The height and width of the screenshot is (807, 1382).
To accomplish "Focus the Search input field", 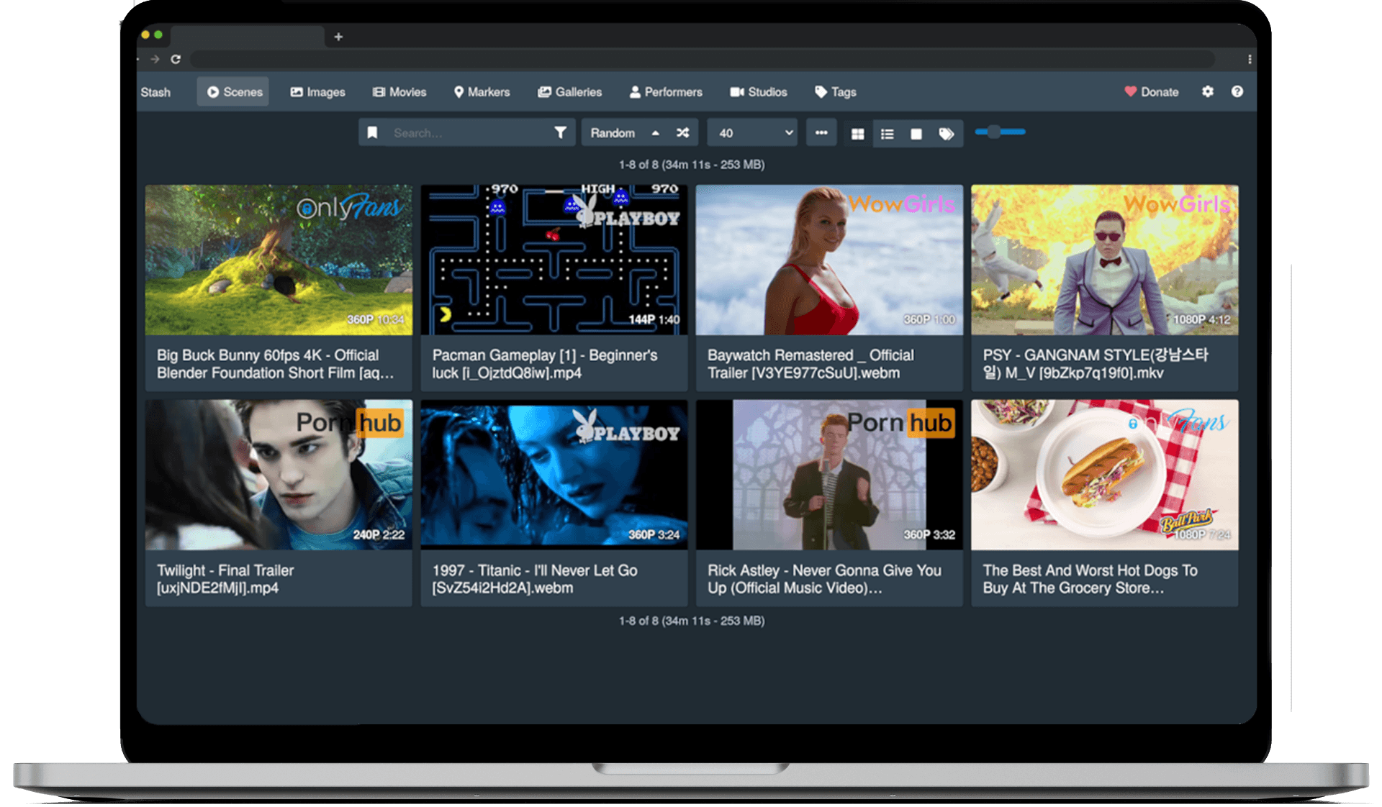I will (x=466, y=132).
